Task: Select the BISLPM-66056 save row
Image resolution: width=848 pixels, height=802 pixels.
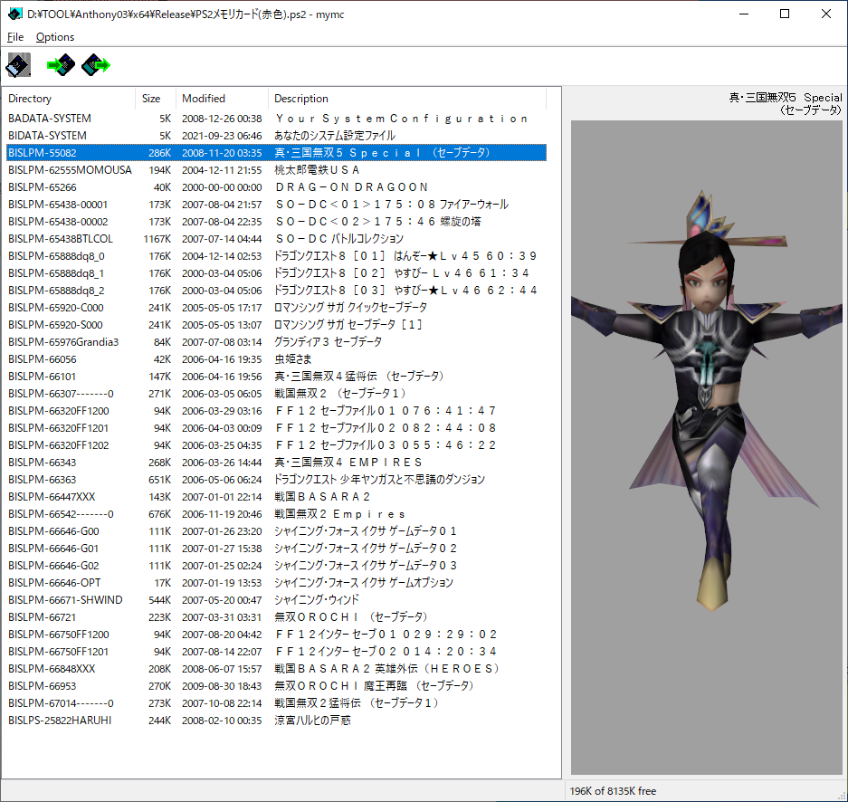Action: (276, 359)
